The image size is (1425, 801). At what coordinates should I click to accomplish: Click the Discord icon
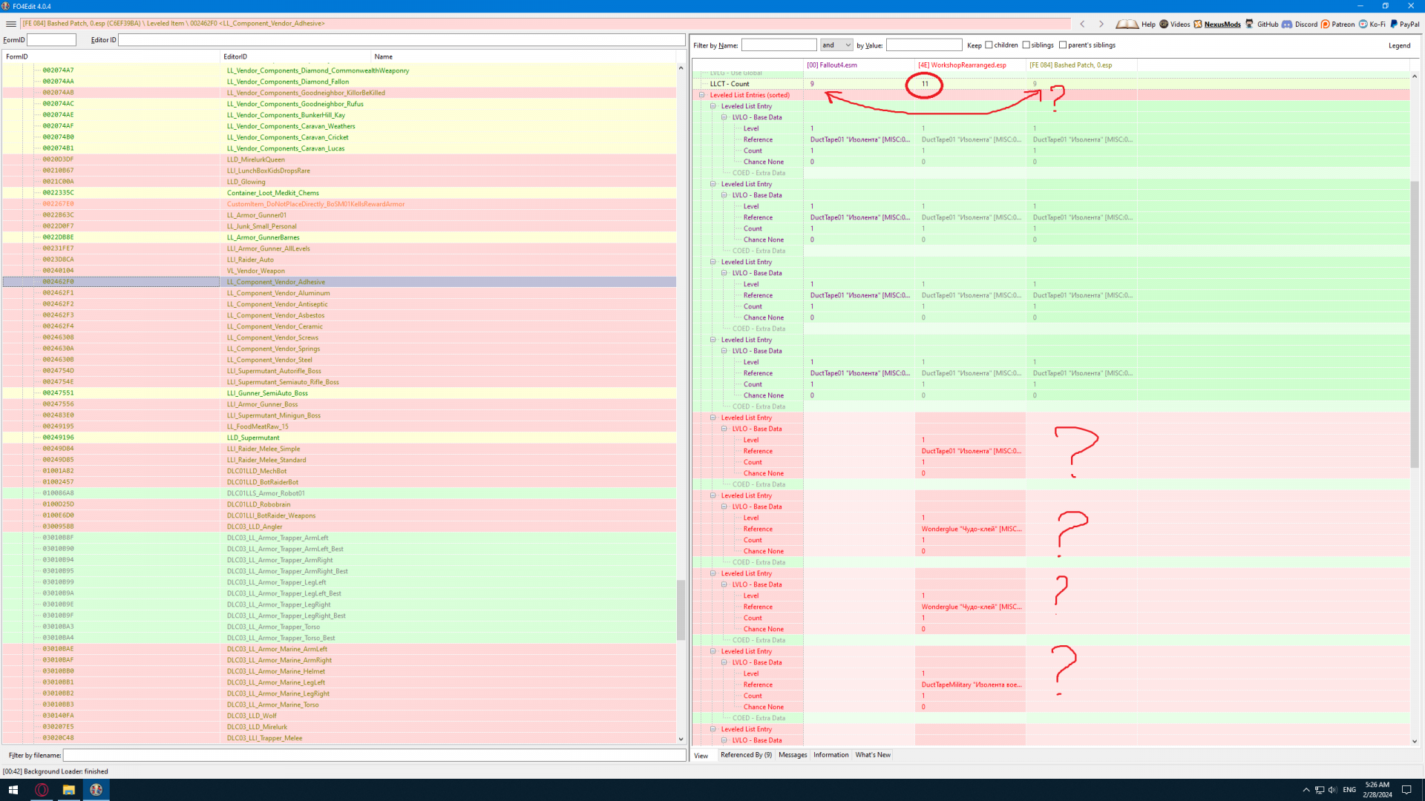click(x=1288, y=24)
